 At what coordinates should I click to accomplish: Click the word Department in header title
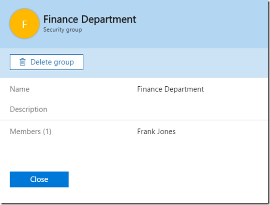point(109,19)
